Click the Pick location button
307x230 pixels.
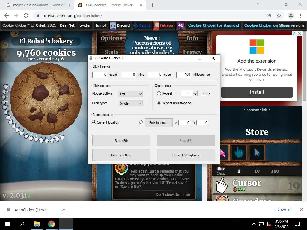point(159,123)
